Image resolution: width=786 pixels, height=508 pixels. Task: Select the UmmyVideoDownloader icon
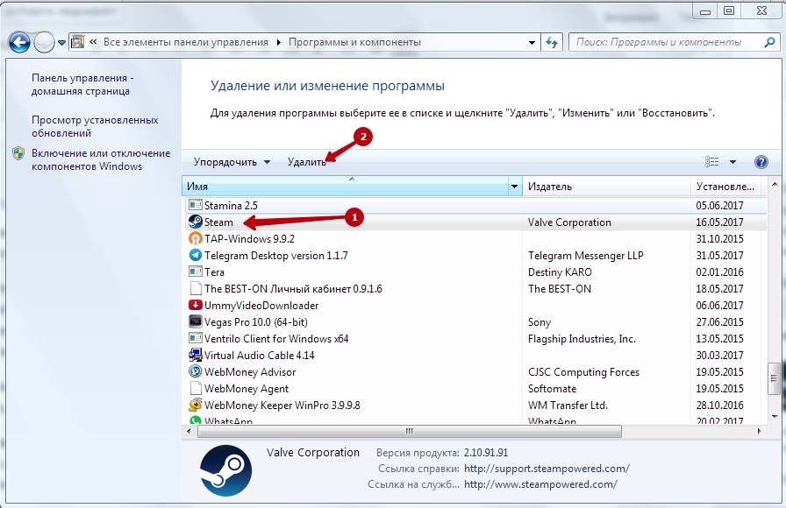click(195, 306)
